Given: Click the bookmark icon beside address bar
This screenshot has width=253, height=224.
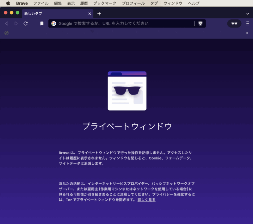Looking at the screenshot, I should (42, 23).
